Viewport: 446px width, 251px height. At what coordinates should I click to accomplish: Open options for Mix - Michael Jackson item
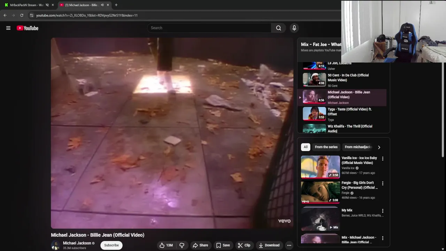click(383, 238)
